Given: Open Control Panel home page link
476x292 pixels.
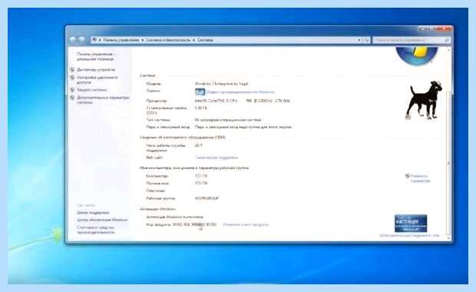Looking at the screenshot, I should (95, 57).
